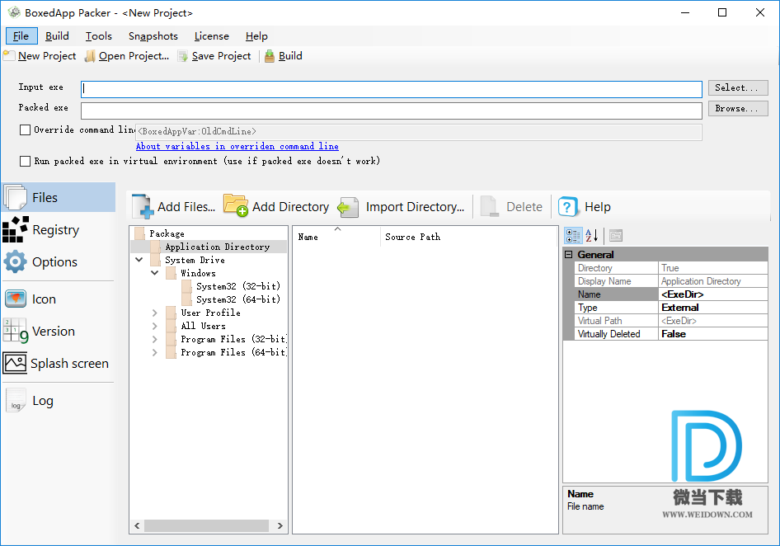Click the property pages icon

(616, 235)
